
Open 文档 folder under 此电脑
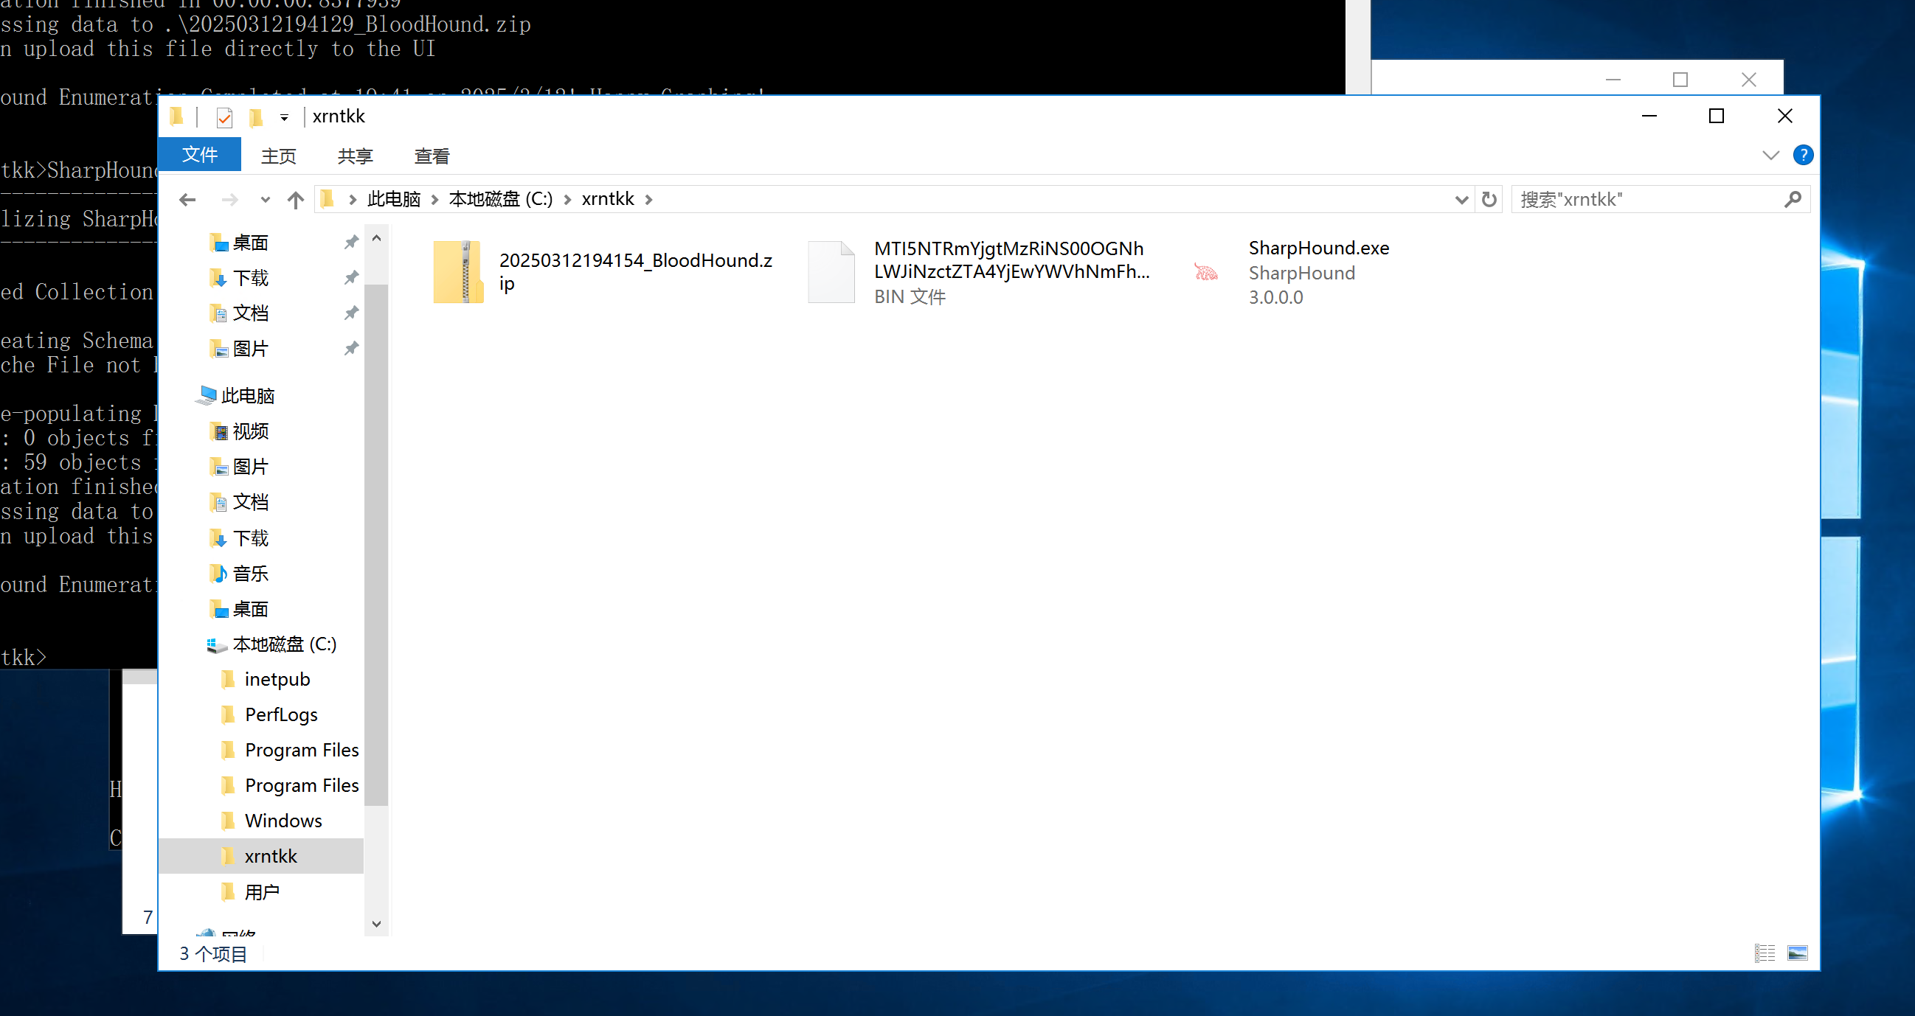[251, 501]
